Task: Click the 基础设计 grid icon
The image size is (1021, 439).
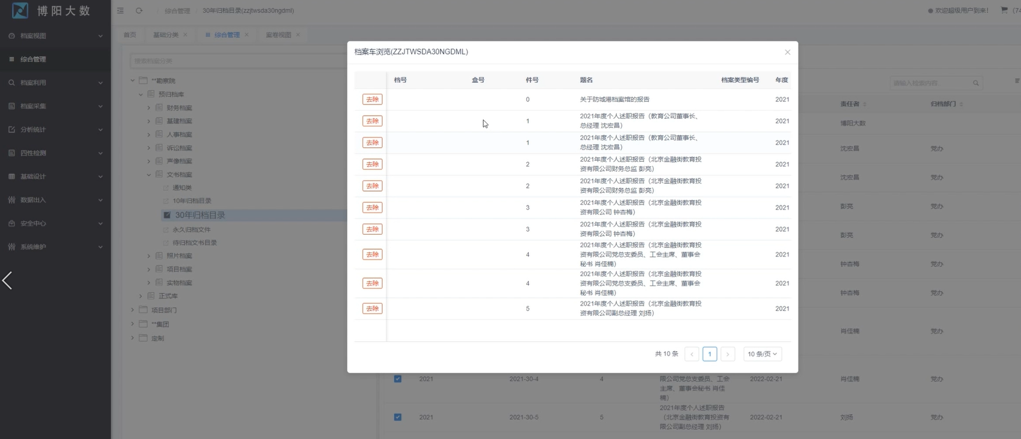Action: pos(11,177)
